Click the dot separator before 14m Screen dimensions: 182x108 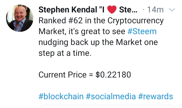click(x=144, y=10)
